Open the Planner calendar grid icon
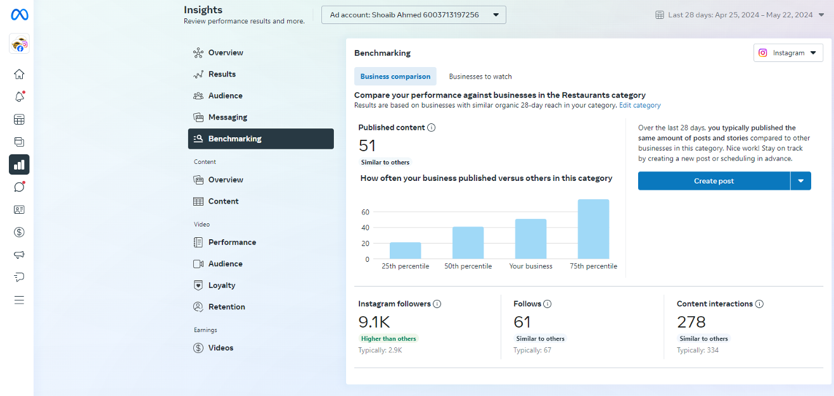 tap(19, 120)
